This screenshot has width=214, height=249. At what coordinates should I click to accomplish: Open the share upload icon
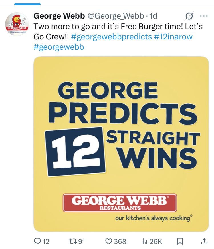coord(204,241)
